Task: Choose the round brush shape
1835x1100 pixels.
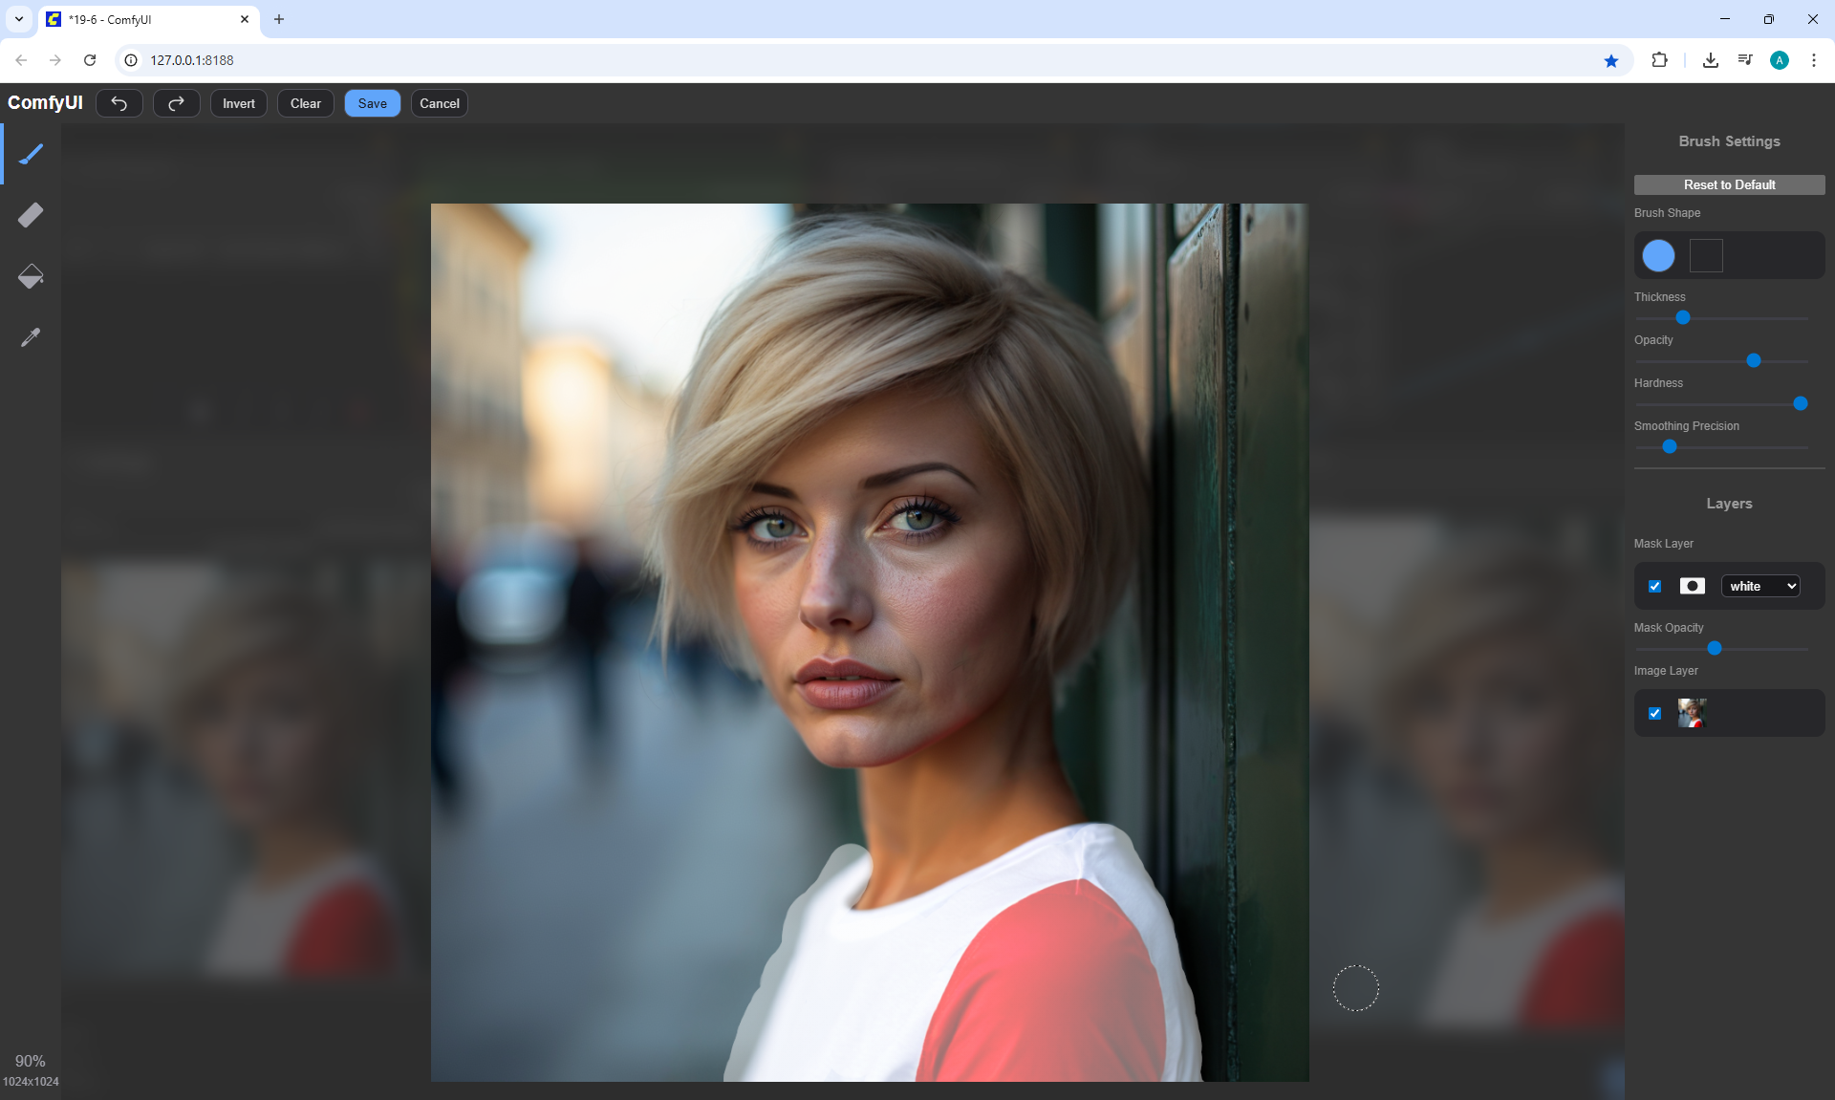Action: coord(1658,255)
